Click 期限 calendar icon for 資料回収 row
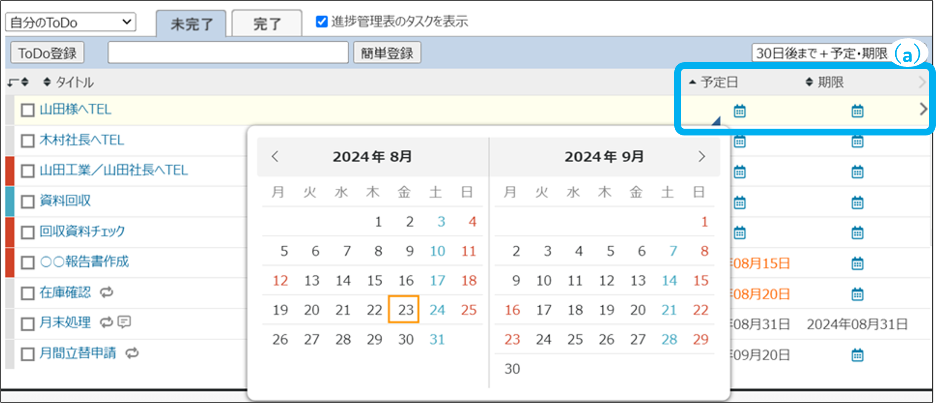The height and width of the screenshot is (403, 937). coord(857,202)
